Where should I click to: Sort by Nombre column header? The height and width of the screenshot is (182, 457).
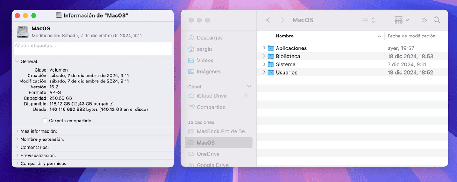pos(284,36)
